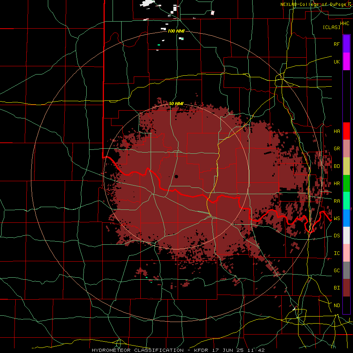Click the RF legend label
Image resolution: width=353 pixels, height=353 pixels.
337,44
